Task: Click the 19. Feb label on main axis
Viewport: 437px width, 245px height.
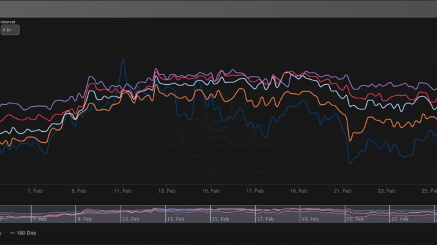Action: [x=299, y=191]
